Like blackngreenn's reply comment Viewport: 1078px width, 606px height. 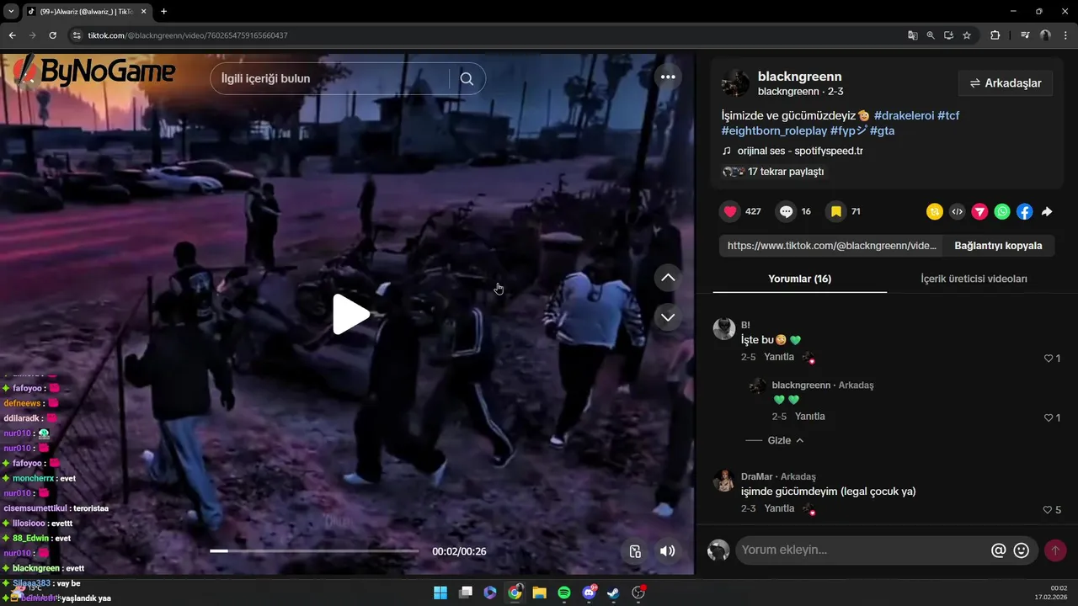click(x=1049, y=417)
